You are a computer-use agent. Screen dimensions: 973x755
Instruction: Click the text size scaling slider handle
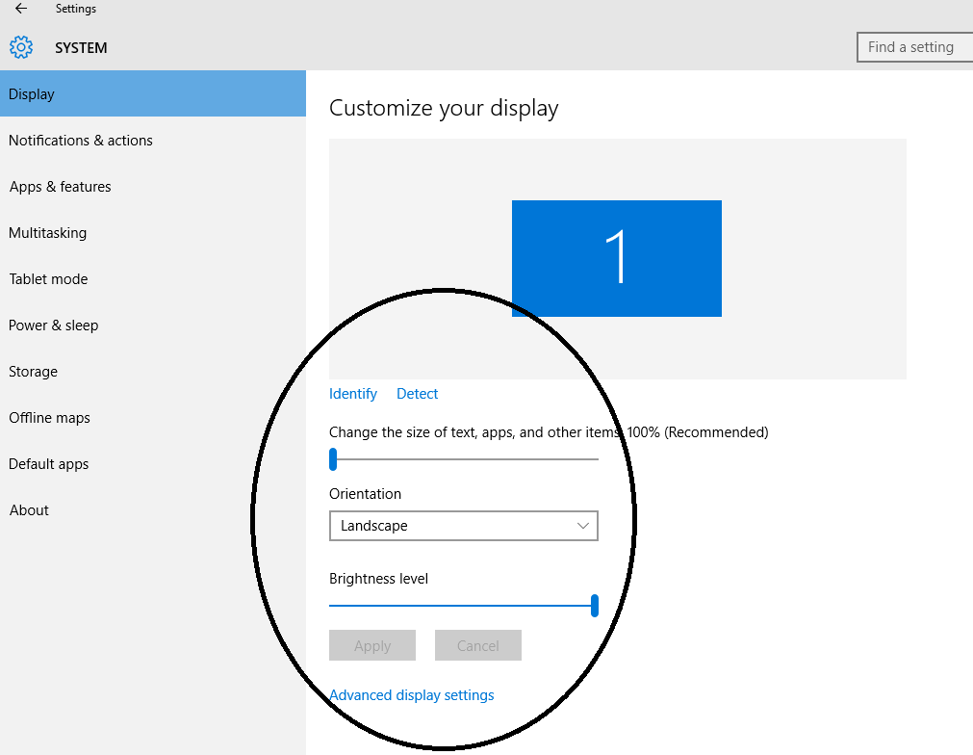pyautogui.click(x=333, y=459)
